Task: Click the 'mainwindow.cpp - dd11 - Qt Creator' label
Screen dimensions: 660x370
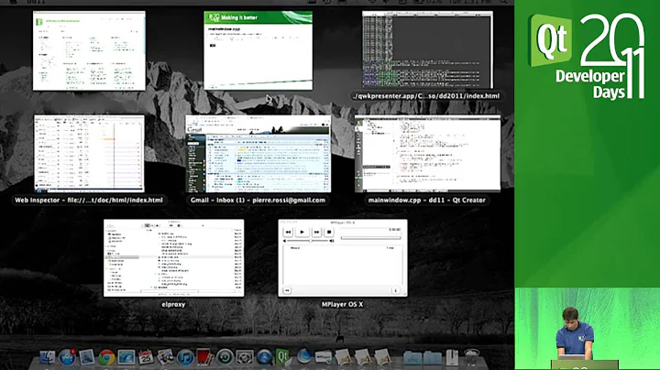Action: pos(427,201)
